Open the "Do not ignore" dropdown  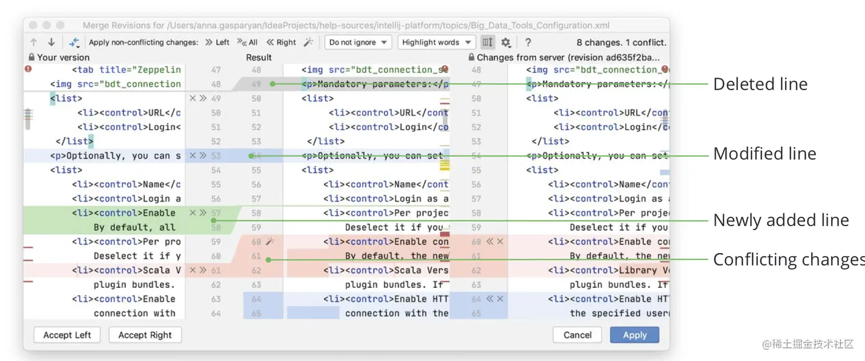coord(358,42)
